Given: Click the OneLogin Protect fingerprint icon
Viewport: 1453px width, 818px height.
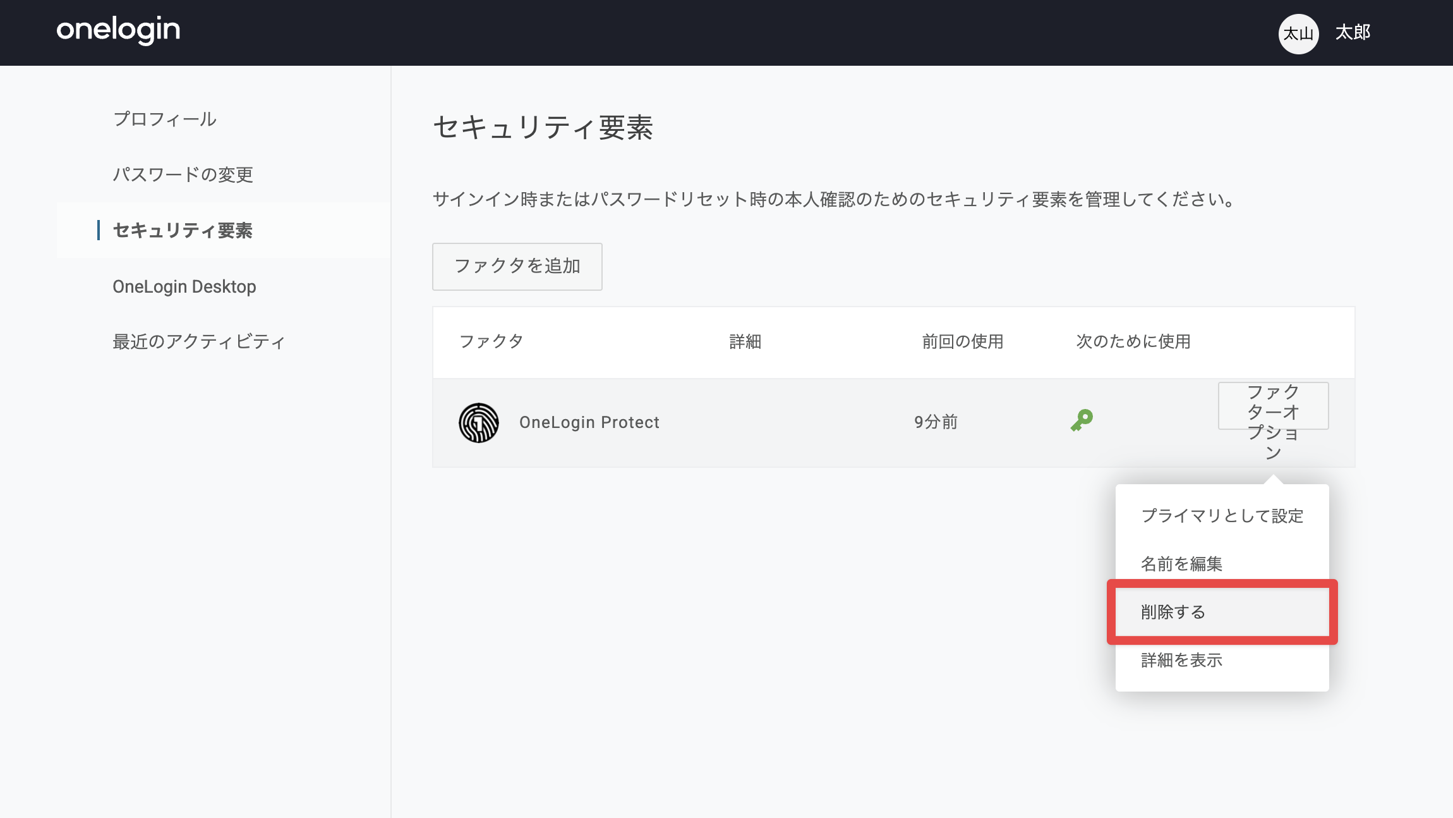Looking at the screenshot, I should tap(479, 422).
